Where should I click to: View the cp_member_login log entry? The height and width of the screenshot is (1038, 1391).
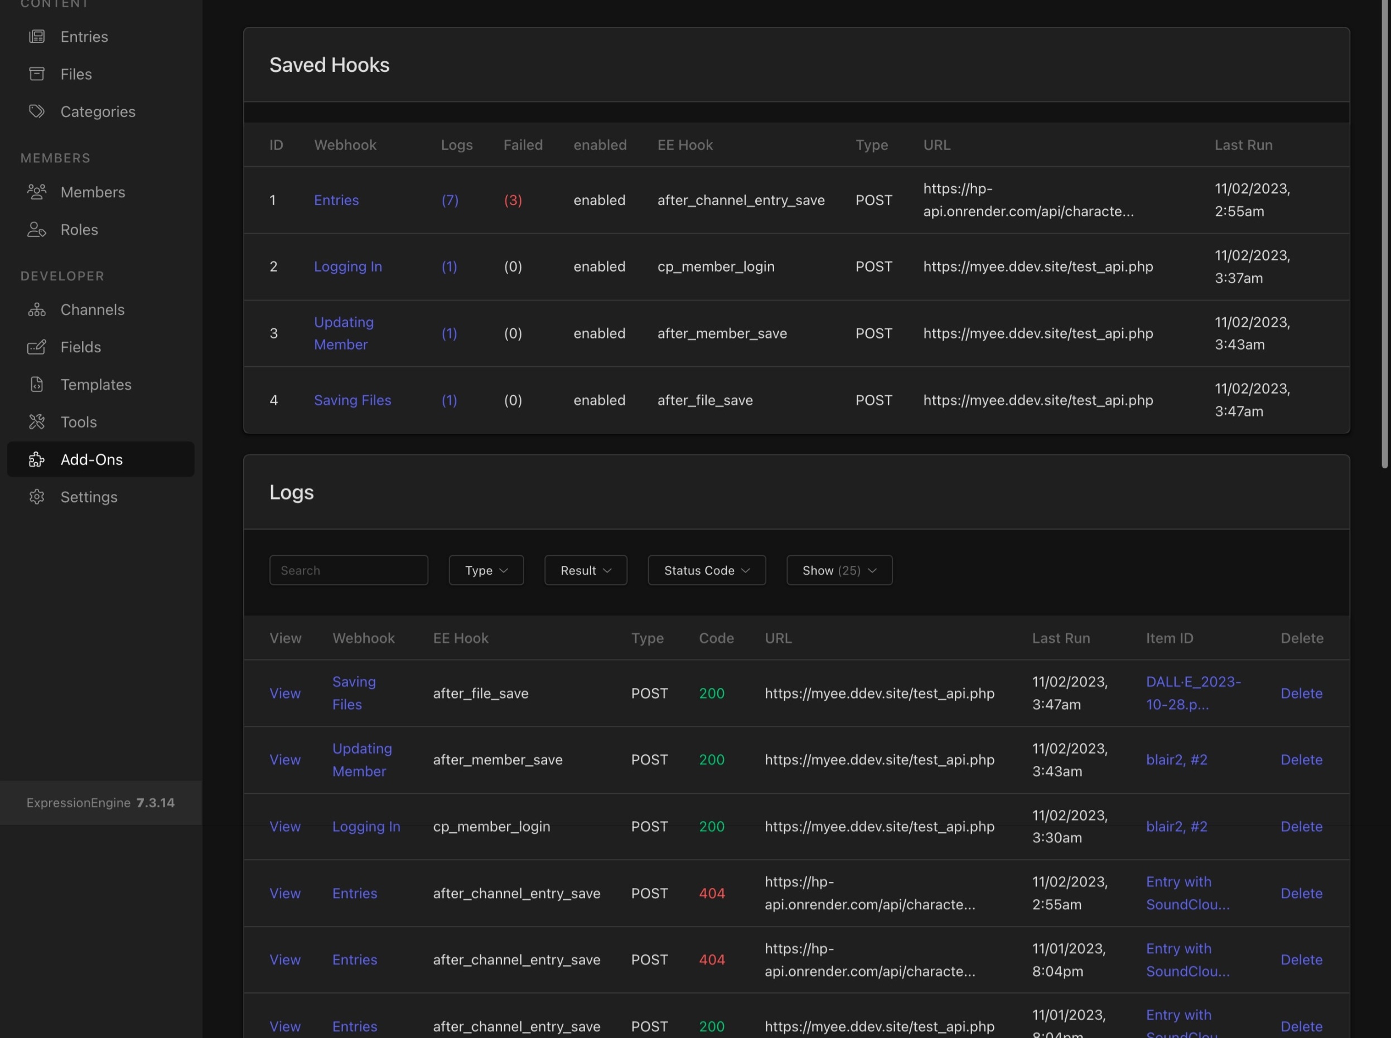click(x=285, y=826)
